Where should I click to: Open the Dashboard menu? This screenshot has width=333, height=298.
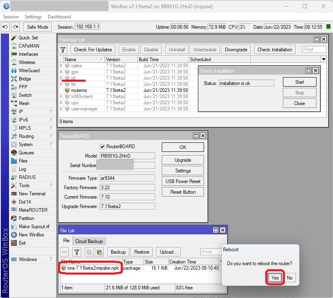point(59,17)
